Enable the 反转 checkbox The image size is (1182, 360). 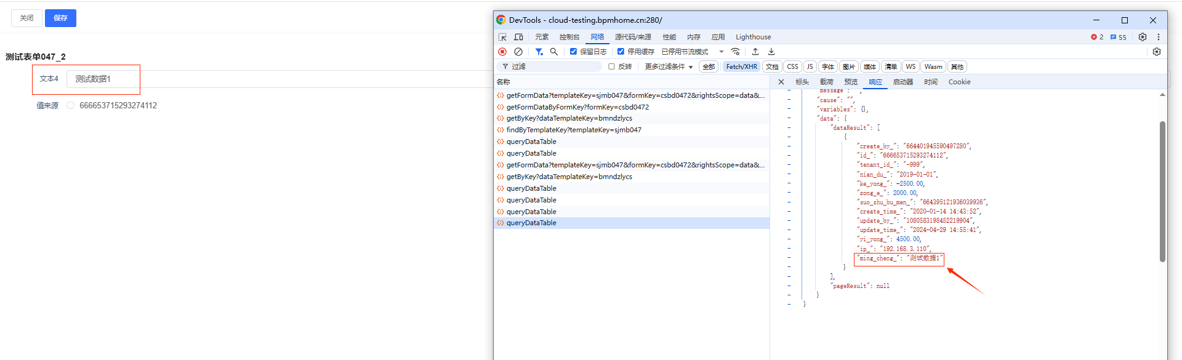click(611, 66)
